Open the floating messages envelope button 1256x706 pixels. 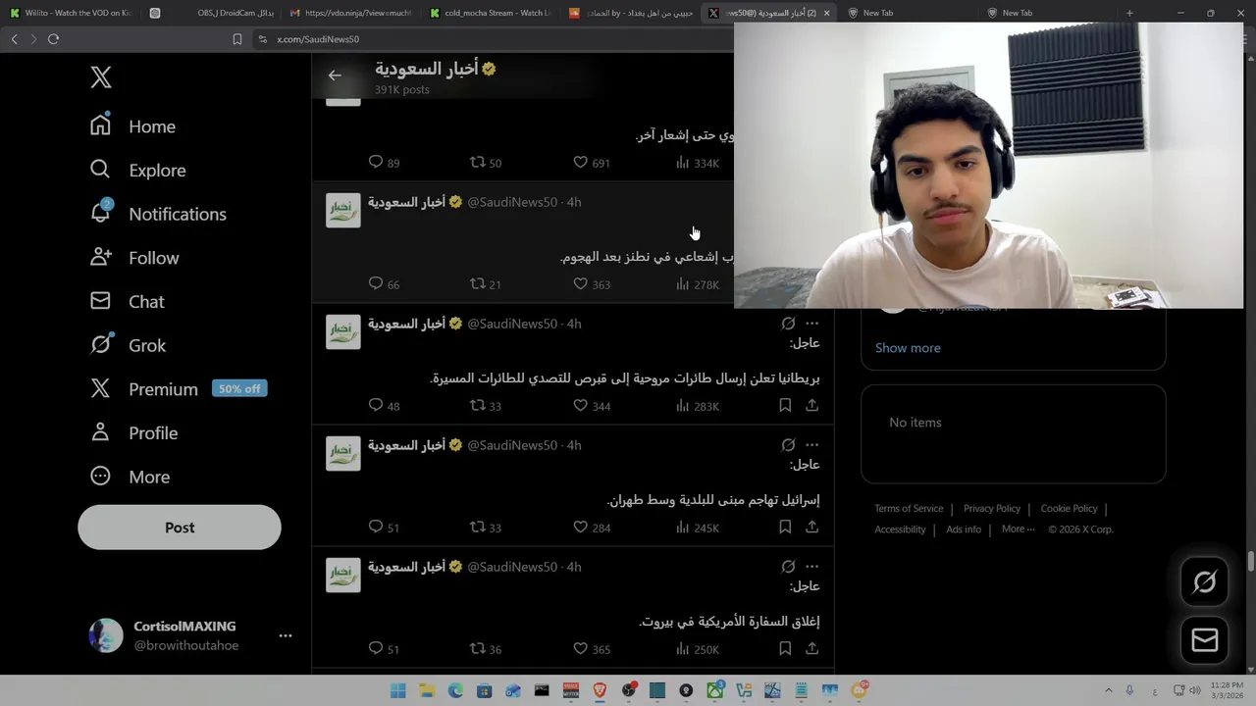pyautogui.click(x=1205, y=640)
